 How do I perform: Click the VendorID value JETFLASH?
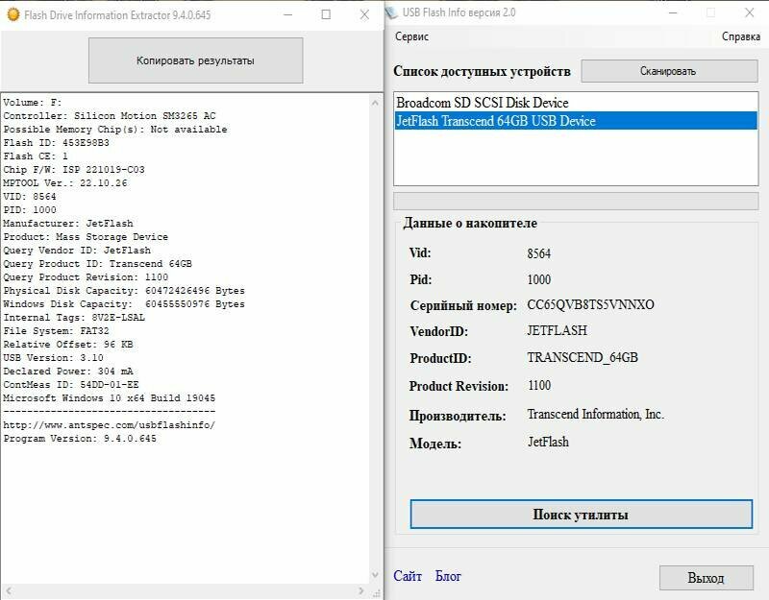coord(558,330)
